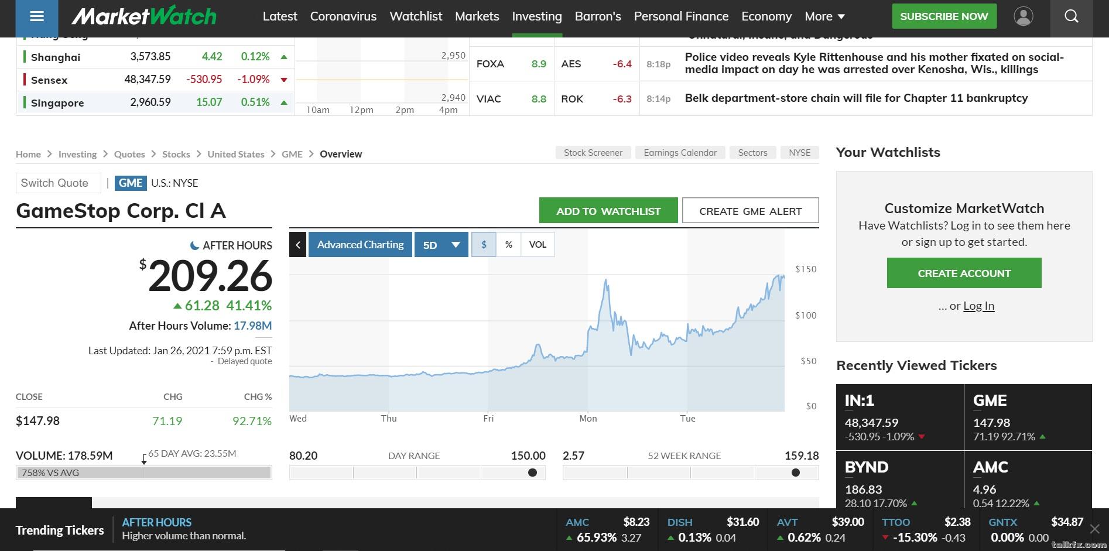Screen dimensions: 1109x551
Task: Open the IN:1 recently viewed tile
Action: [x=899, y=417]
